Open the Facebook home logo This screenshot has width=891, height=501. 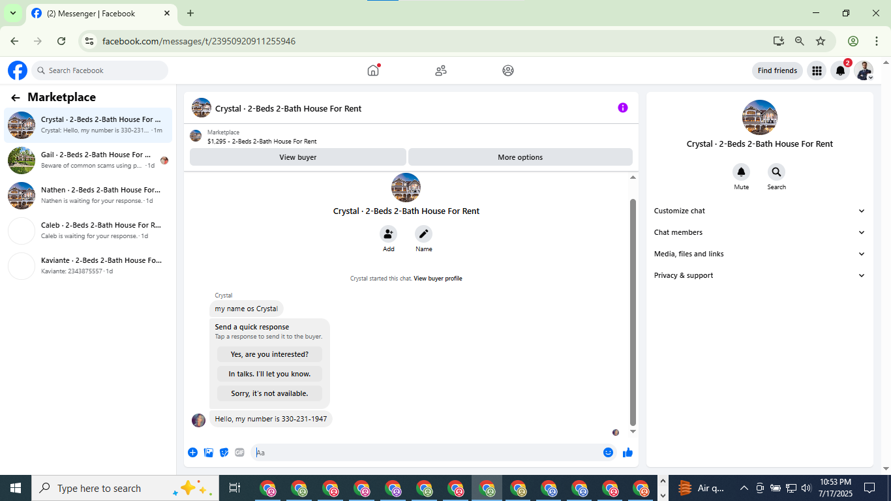coord(18,70)
